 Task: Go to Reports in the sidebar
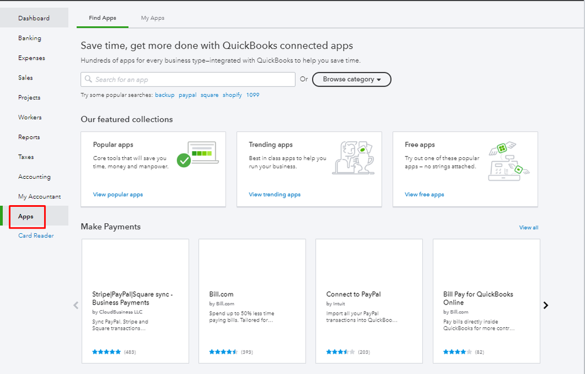[x=29, y=137]
